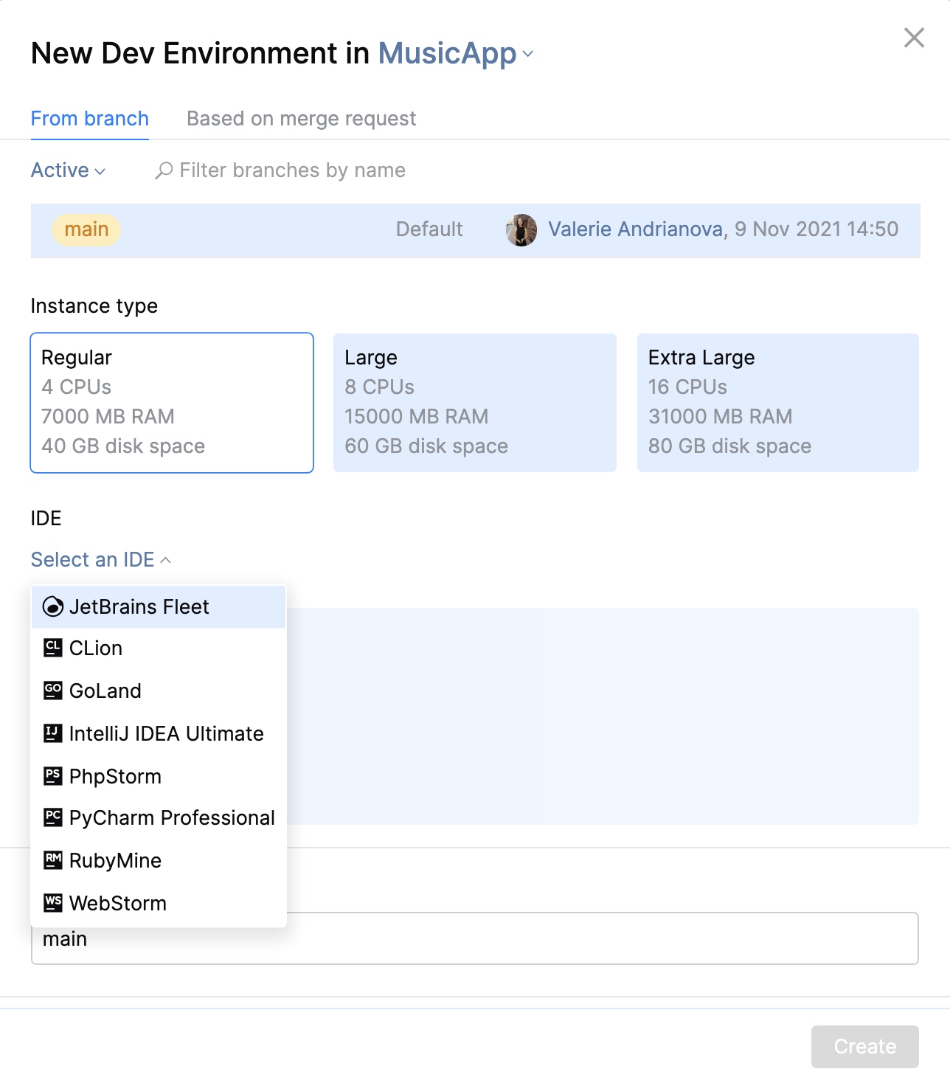The image size is (950, 1083).
Task: Open the From branch tab
Action: [x=90, y=119]
